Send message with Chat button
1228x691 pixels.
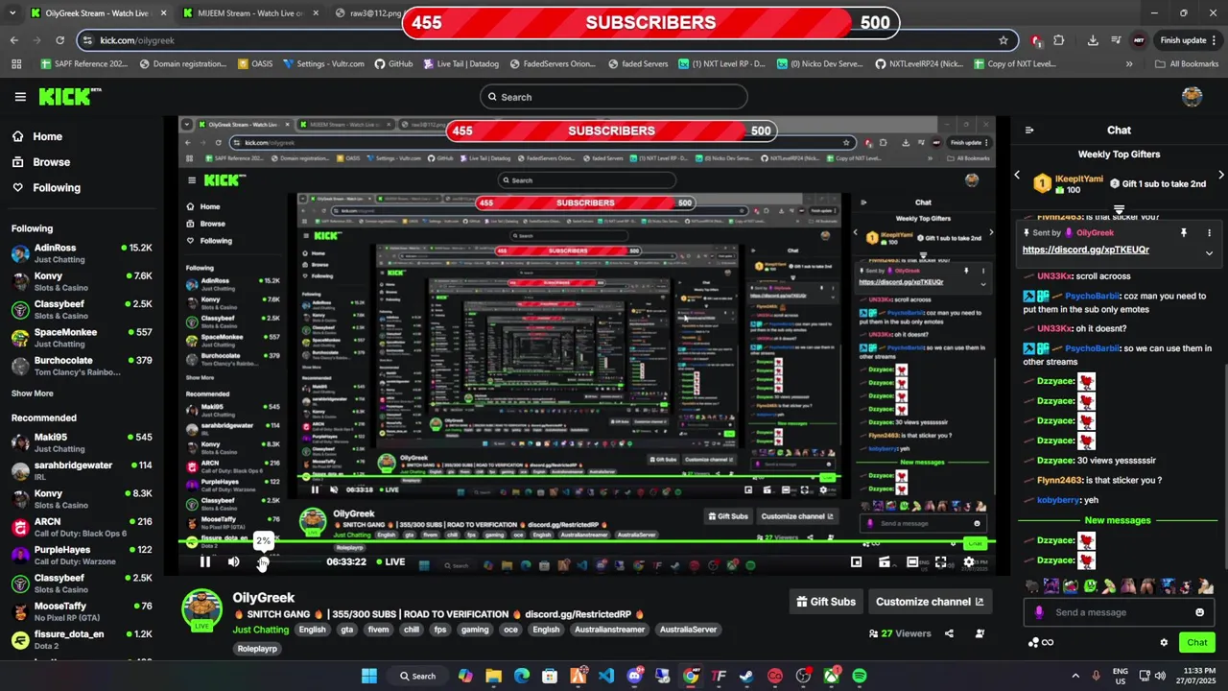tap(1197, 642)
